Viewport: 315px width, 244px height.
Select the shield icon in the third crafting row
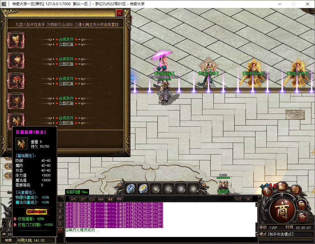click(16, 80)
